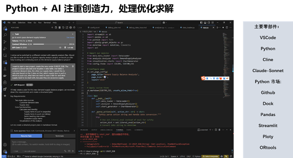Toggle the Auto-approve checkbox
This screenshot has height=158, width=293.
click(x=12, y=131)
